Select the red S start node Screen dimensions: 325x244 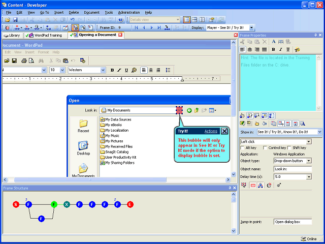16,204
